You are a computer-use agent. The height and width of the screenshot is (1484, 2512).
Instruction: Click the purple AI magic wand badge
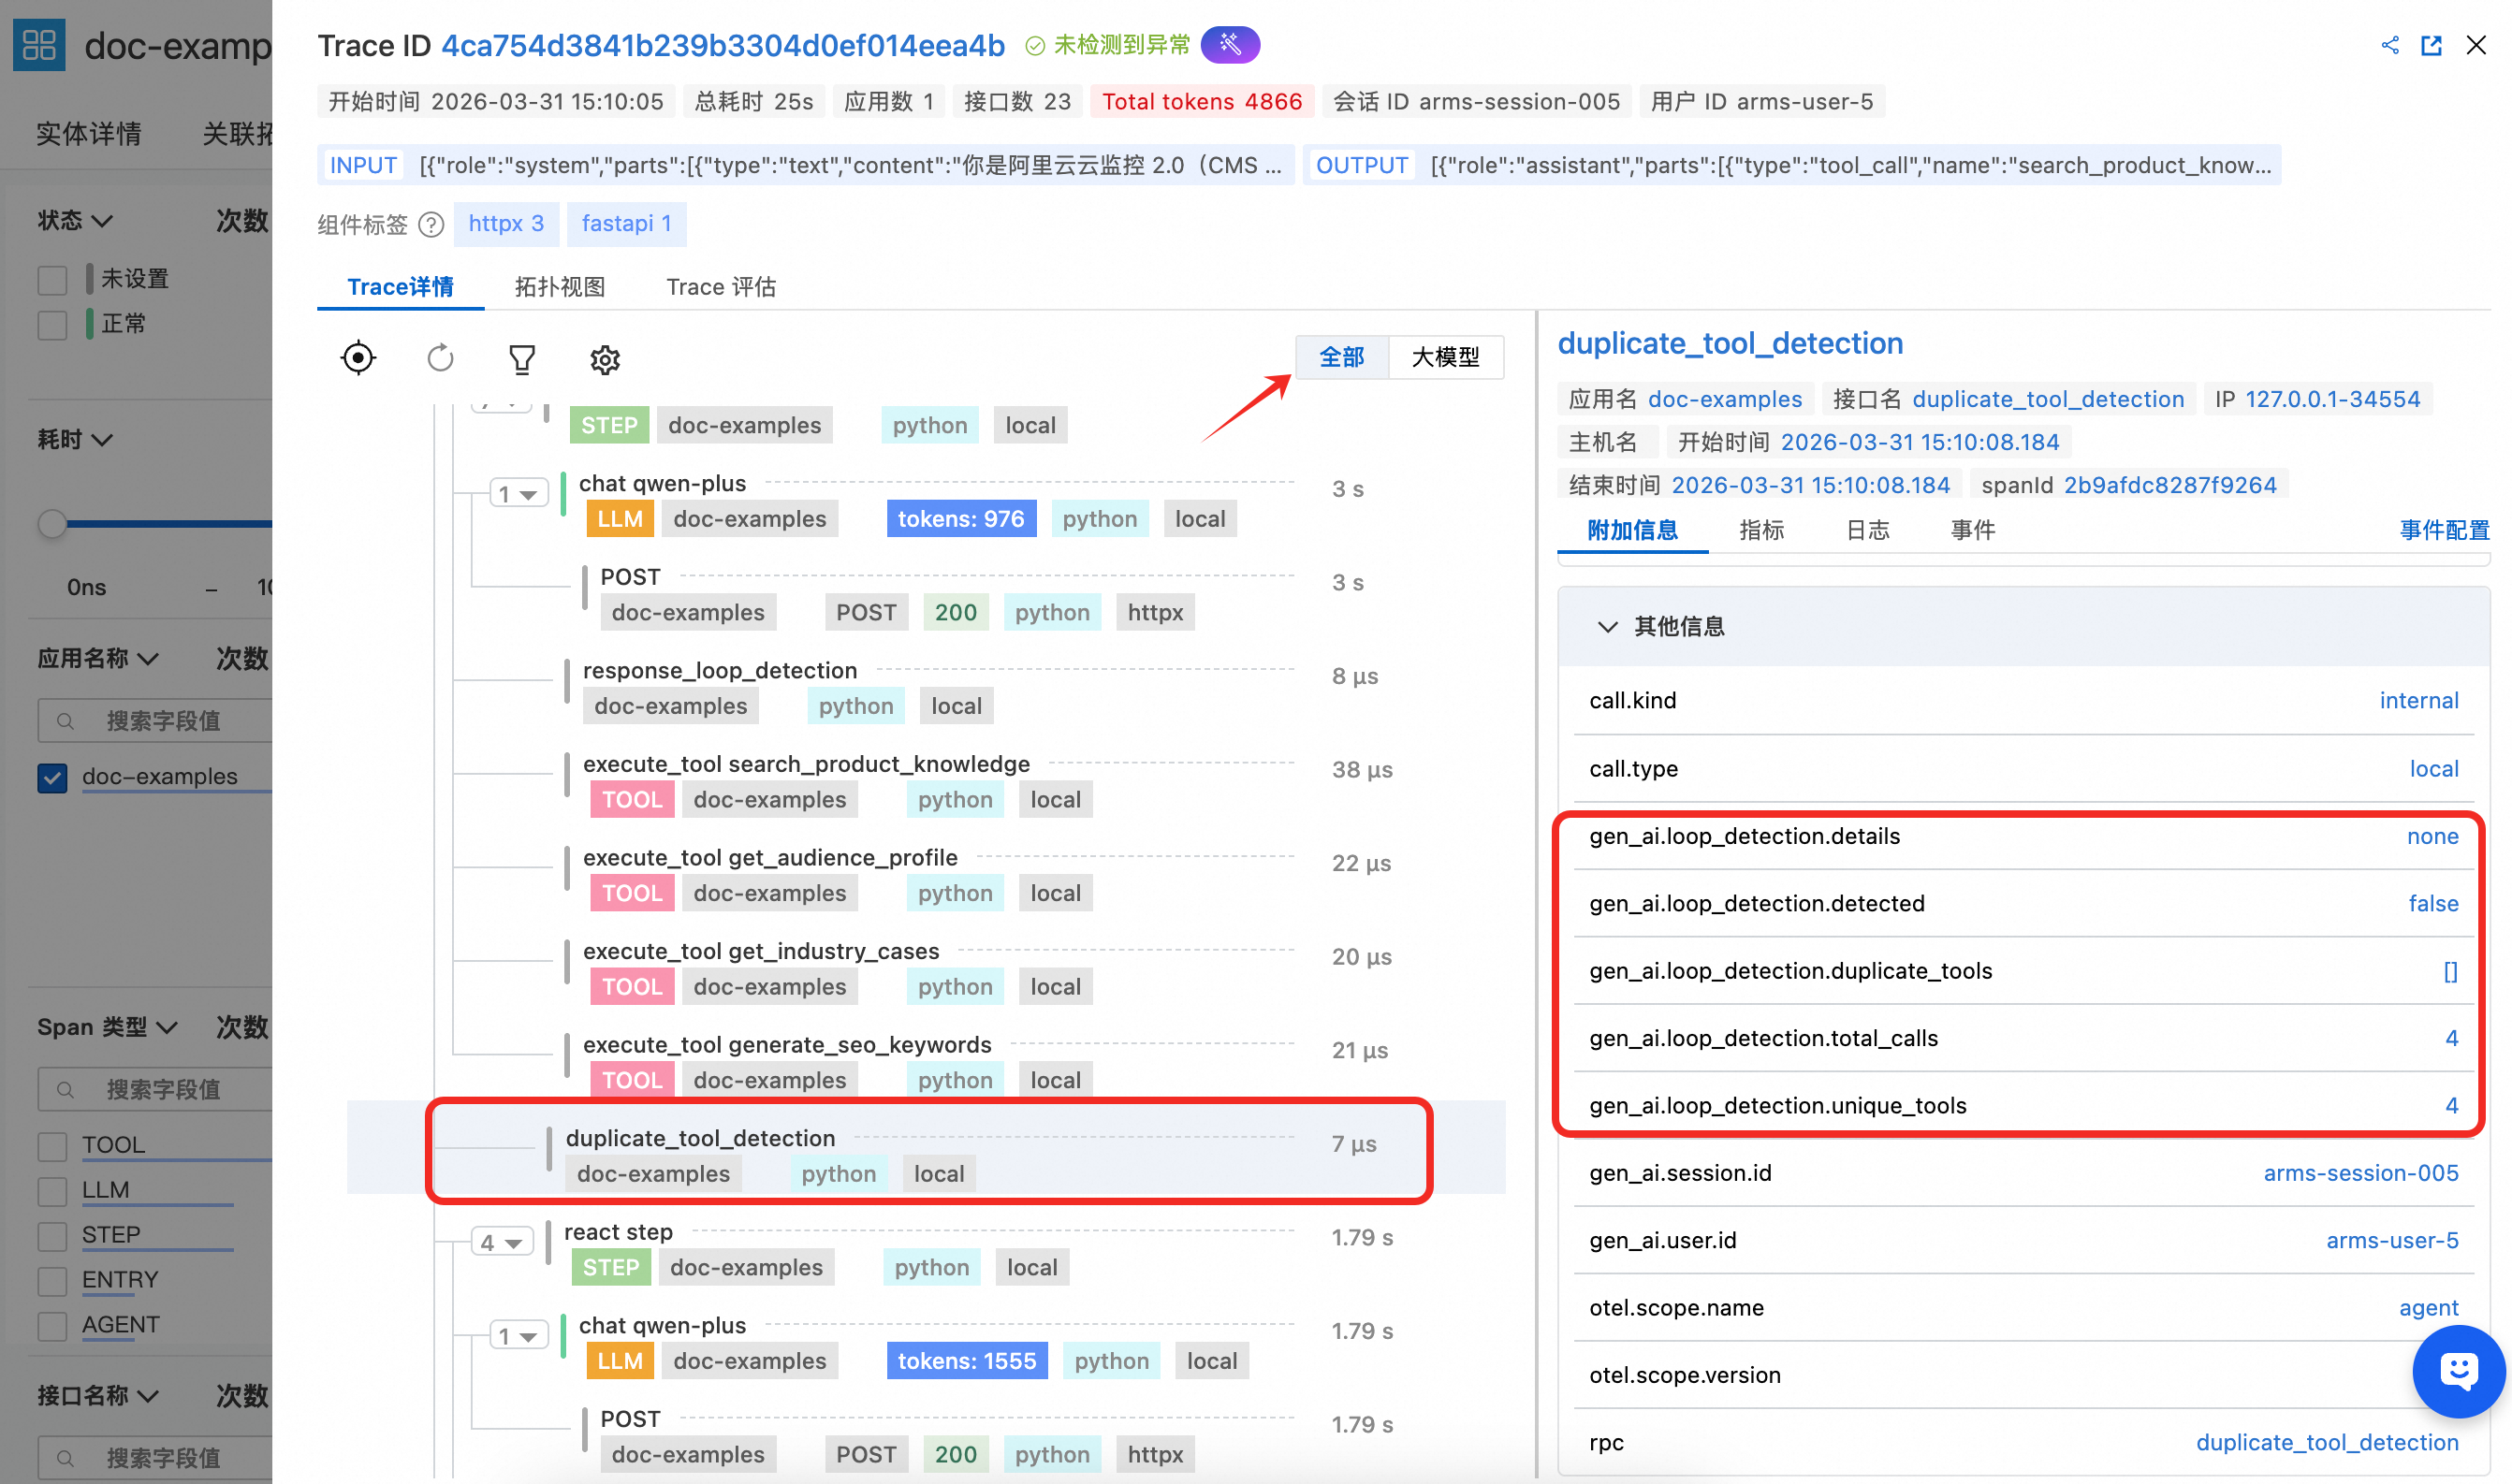click(1230, 45)
